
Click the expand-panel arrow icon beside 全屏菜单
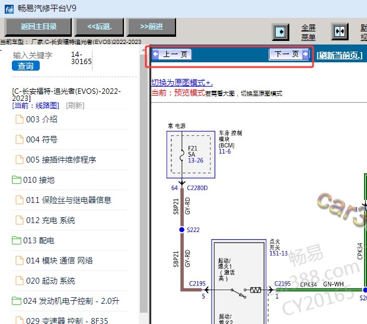280,32
